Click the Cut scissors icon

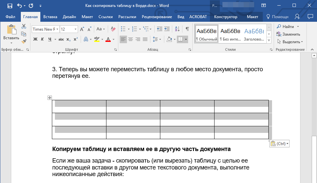click(x=24, y=27)
